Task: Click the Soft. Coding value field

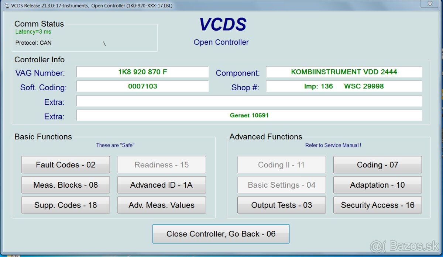Action: (x=142, y=86)
